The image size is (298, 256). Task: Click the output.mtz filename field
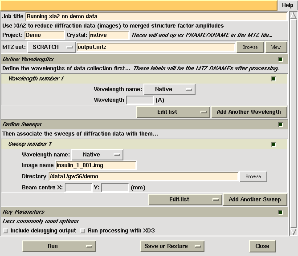click(x=156, y=47)
